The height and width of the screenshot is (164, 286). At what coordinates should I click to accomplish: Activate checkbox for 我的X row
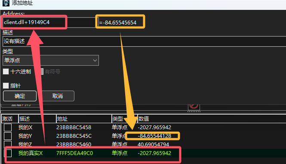tap(8, 127)
